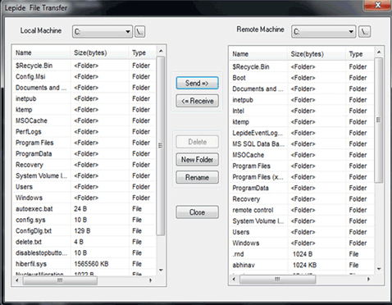This screenshot has height=305, width=392.
Task: Click the Remote Machine parent-folder icon button
Action: pyautogui.click(x=364, y=32)
